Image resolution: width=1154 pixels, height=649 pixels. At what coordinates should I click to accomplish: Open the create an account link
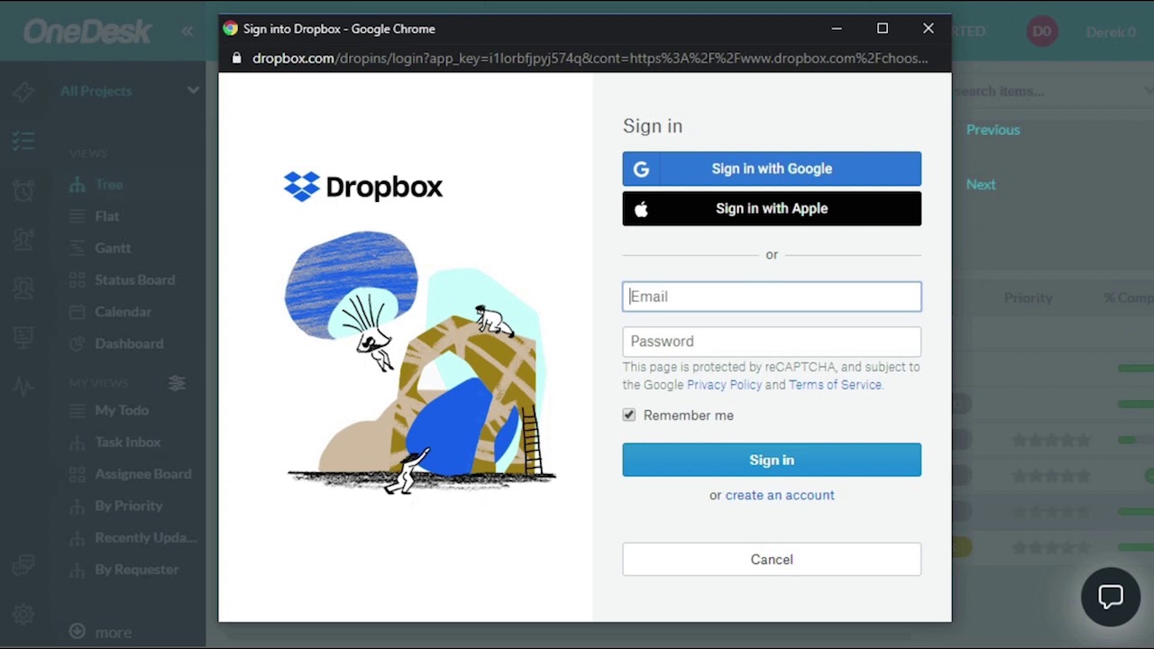point(780,495)
